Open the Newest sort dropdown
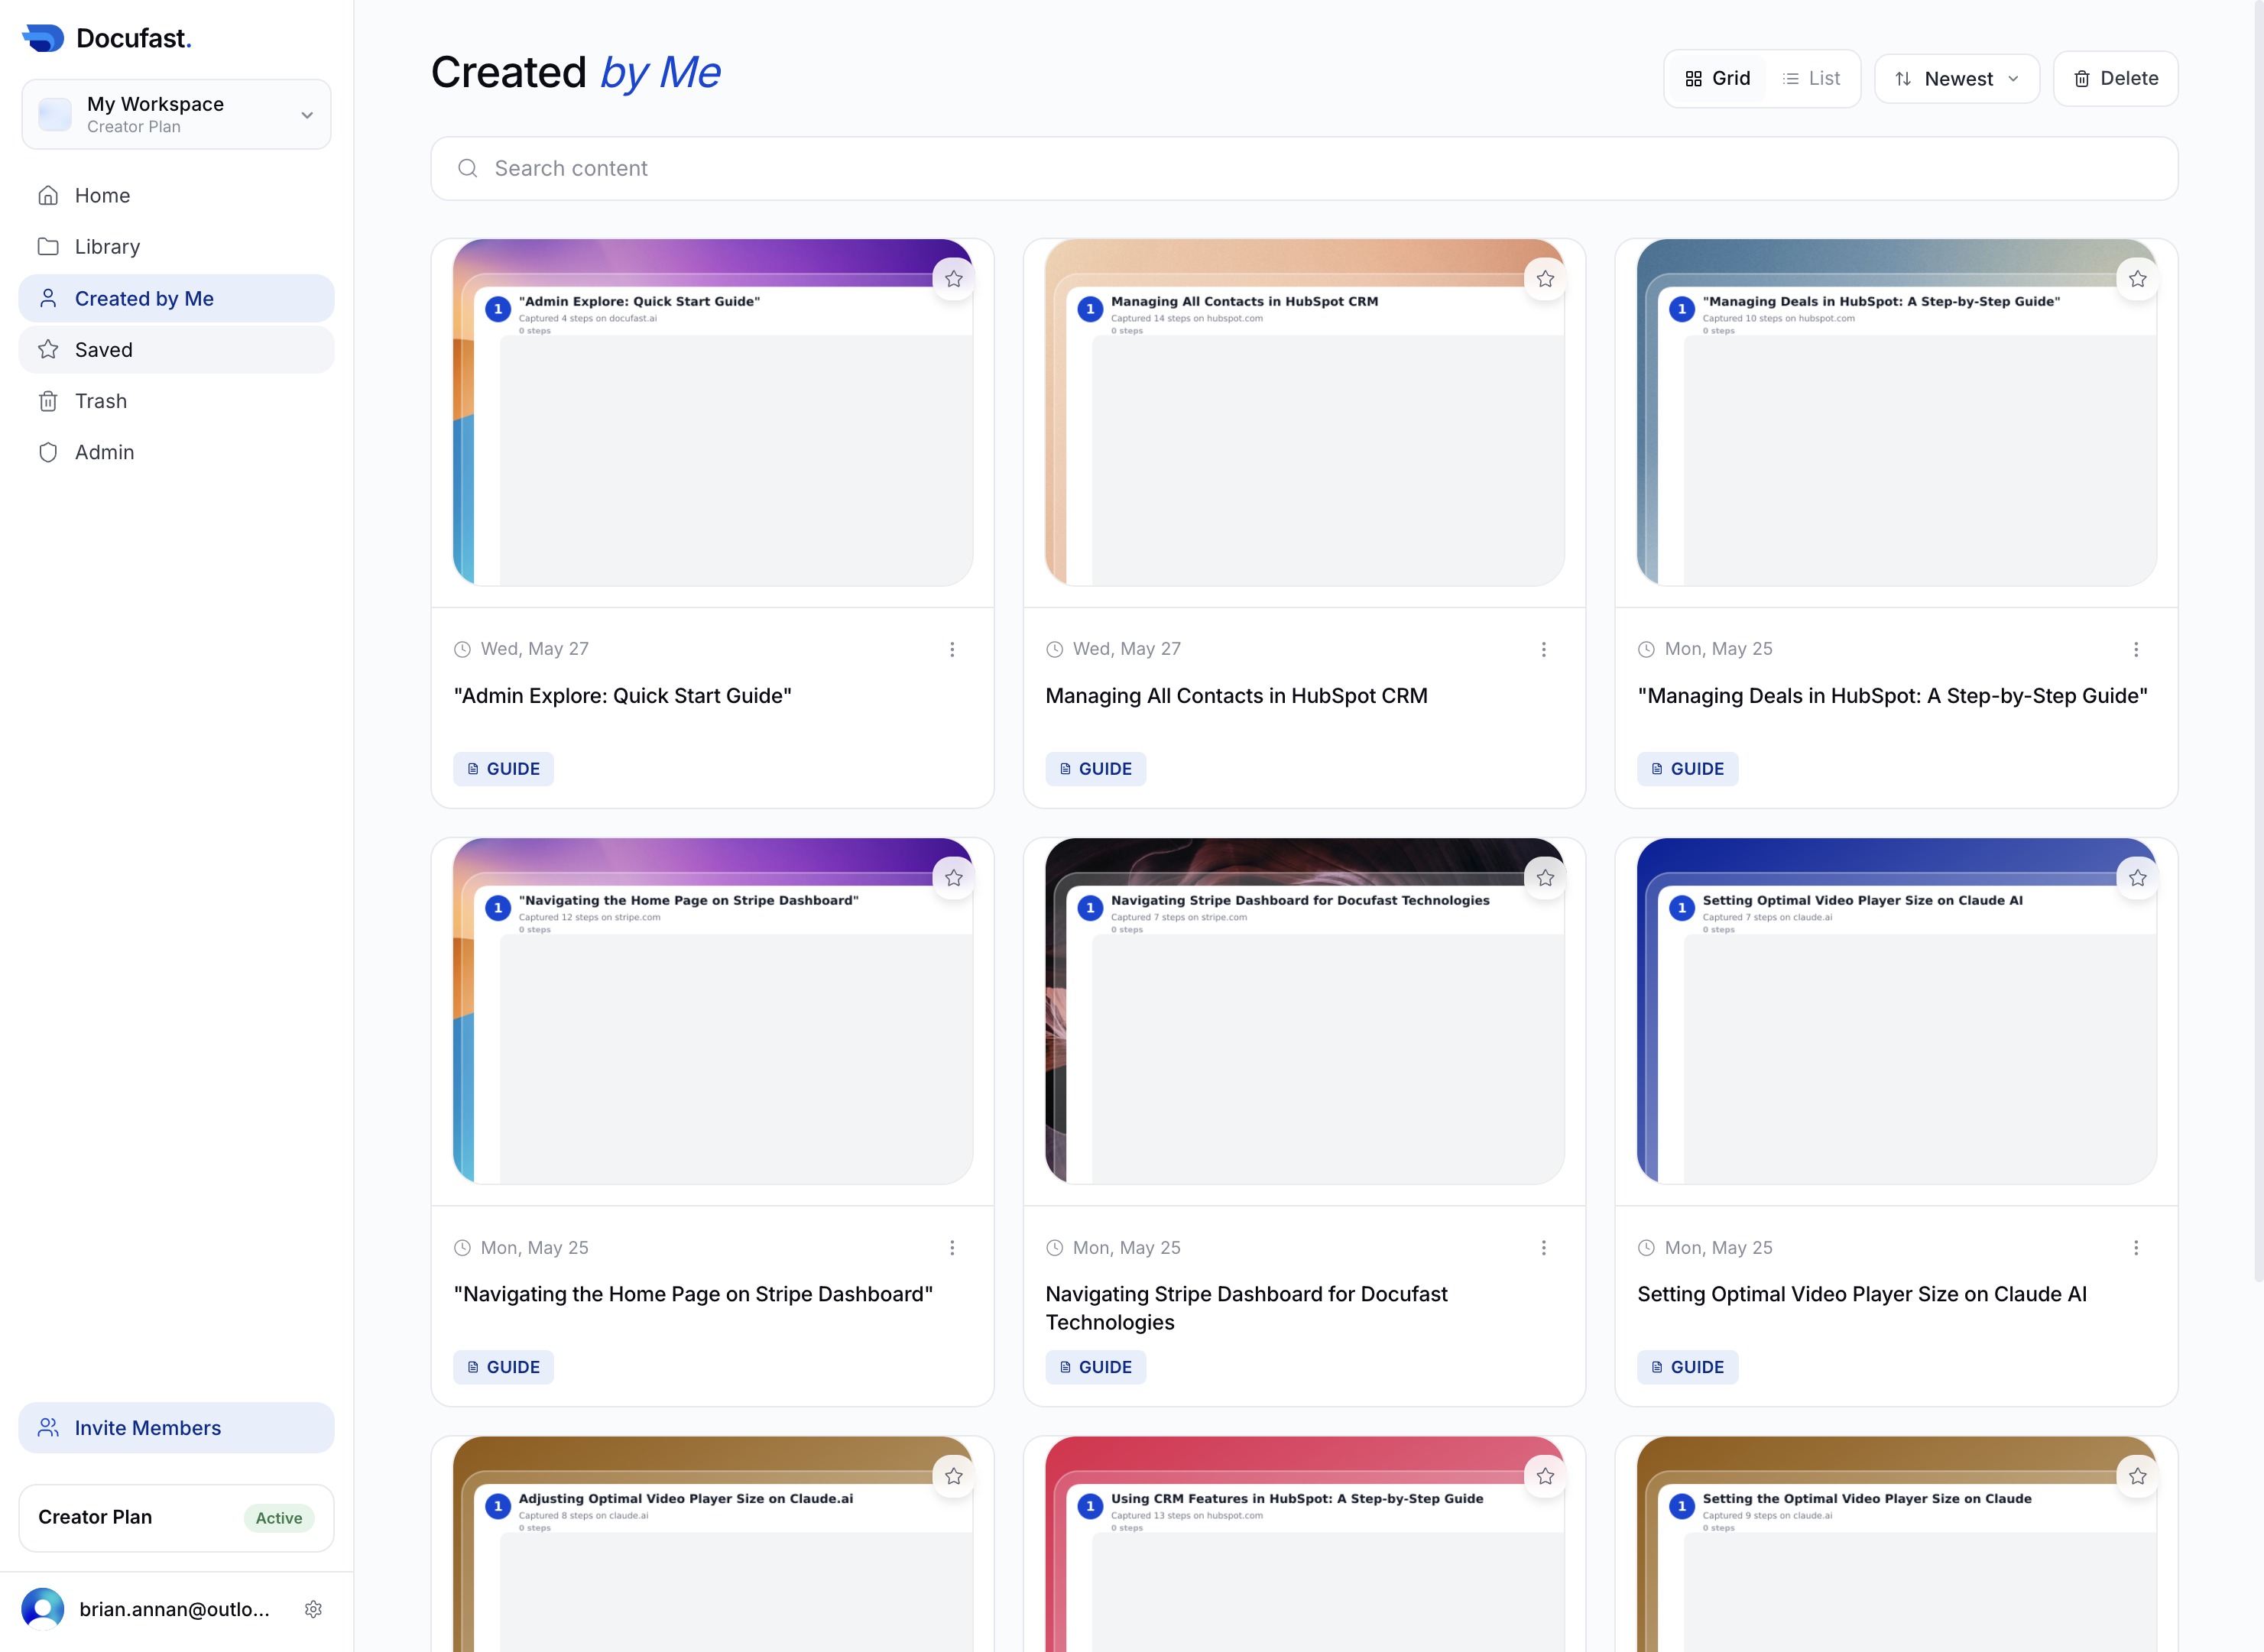2264x1652 pixels. [x=1957, y=78]
